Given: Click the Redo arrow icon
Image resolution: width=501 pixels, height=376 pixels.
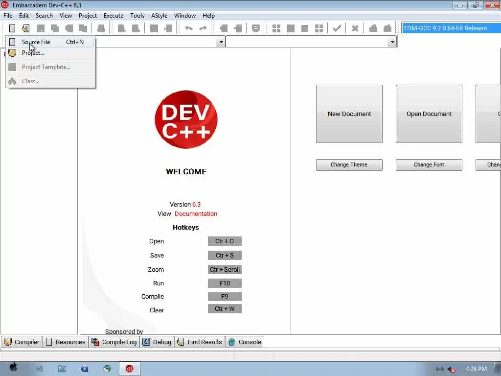Looking at the screenshot, I should (x=203, y=28).
